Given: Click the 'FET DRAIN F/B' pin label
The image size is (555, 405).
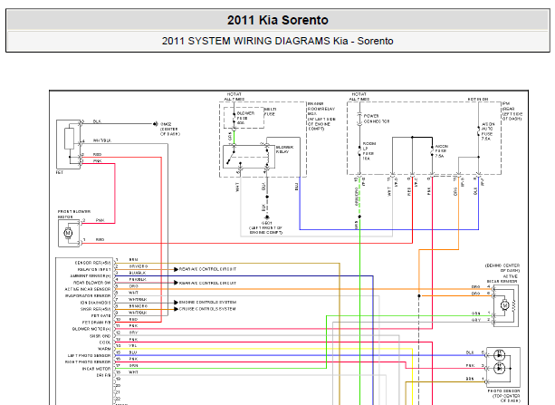Looking at the screenshot, I should click(x=97, y=323).
